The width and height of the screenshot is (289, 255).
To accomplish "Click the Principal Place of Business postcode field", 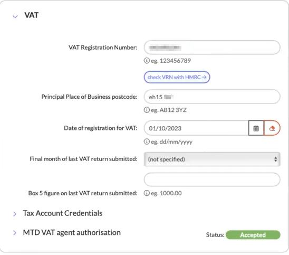I will (212, 97).
